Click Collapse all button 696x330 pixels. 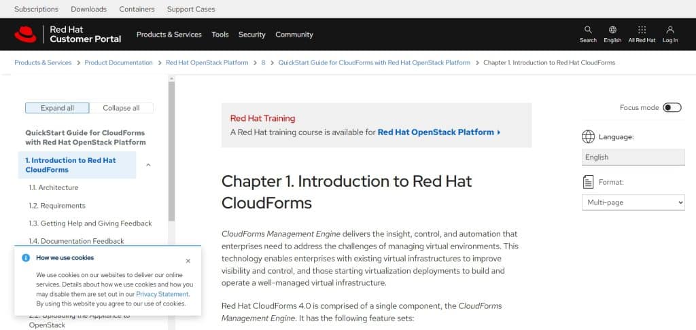pyautogui.click(x=121, y=108)
